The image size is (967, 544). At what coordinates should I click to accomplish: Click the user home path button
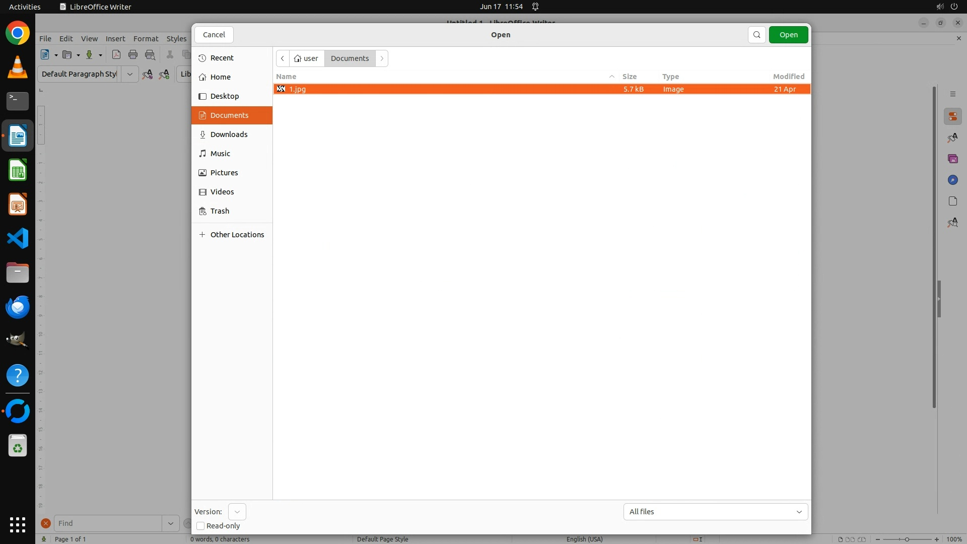(307, 58)
